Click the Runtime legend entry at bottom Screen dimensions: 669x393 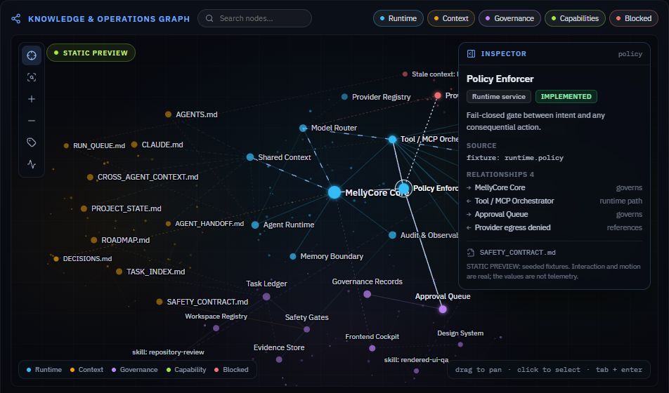click(44, 370)
